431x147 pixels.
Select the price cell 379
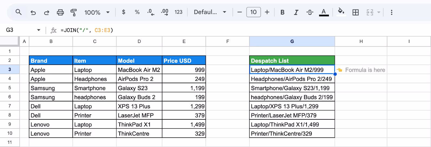tap(184, 115)
